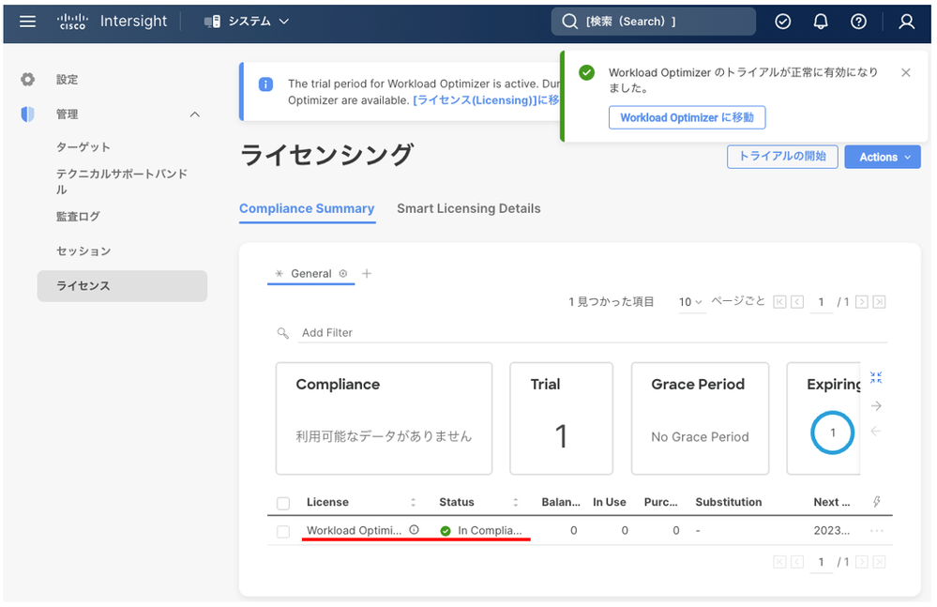Image resolution: width=937 pixels, height=607 pixels.
Task: Open the user profile icon
Action: click(x=907, y=22)
